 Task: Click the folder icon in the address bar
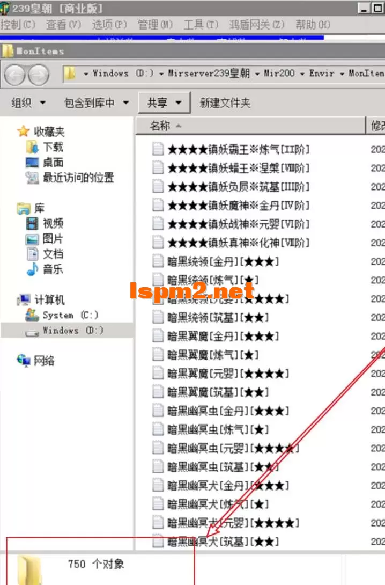click(x=69, y=73)
